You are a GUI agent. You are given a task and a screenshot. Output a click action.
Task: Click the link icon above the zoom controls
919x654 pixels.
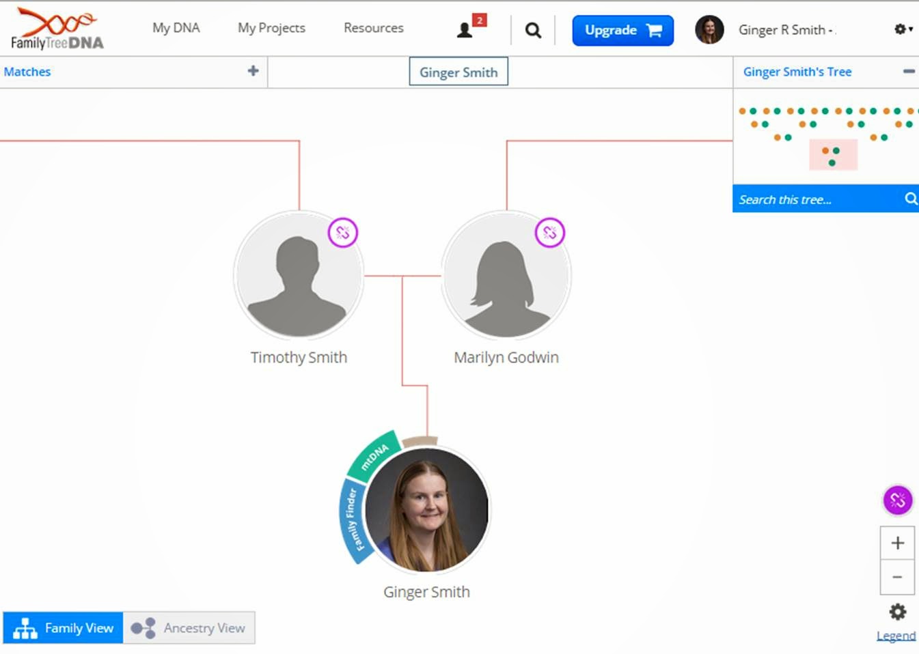tap(897, 500)
